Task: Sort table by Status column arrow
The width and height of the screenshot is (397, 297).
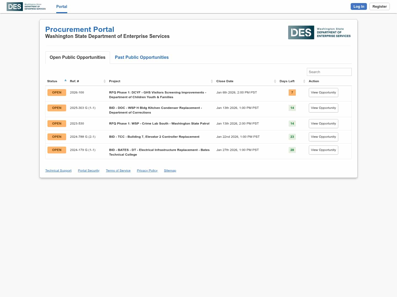Action: click(x=65, y=81)
